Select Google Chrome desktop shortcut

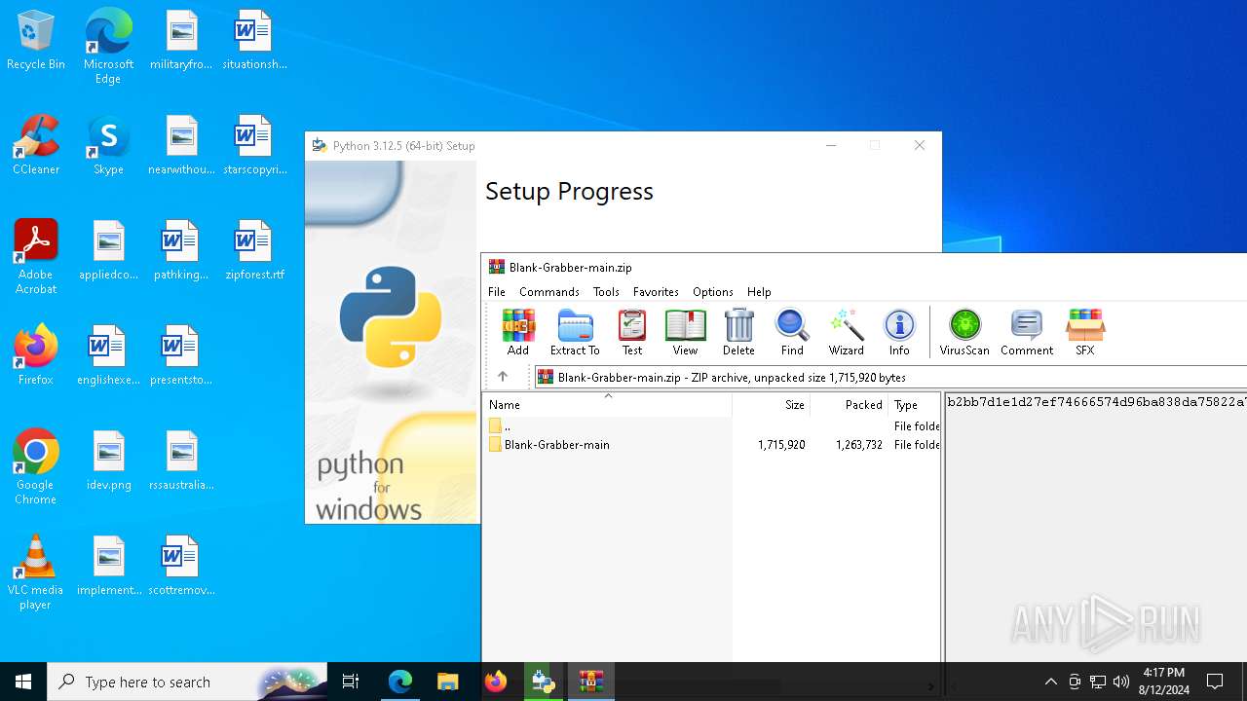click(36, 467)
